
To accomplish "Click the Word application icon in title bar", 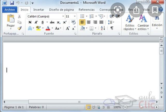I will pos(5,3).
